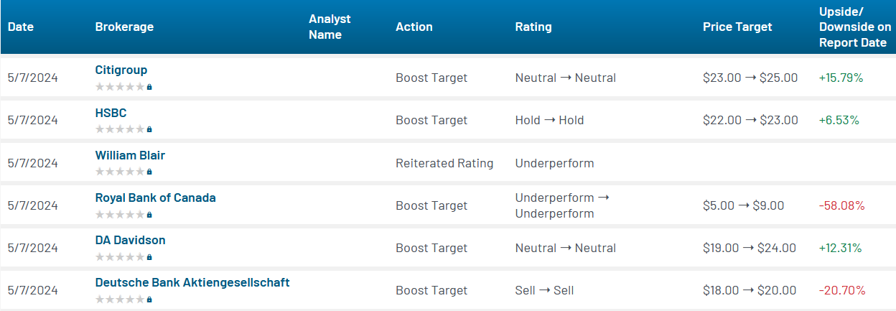
Task: Click lock icon under Deutsche Bank Aktiengesellschaft
Action: 149,300
